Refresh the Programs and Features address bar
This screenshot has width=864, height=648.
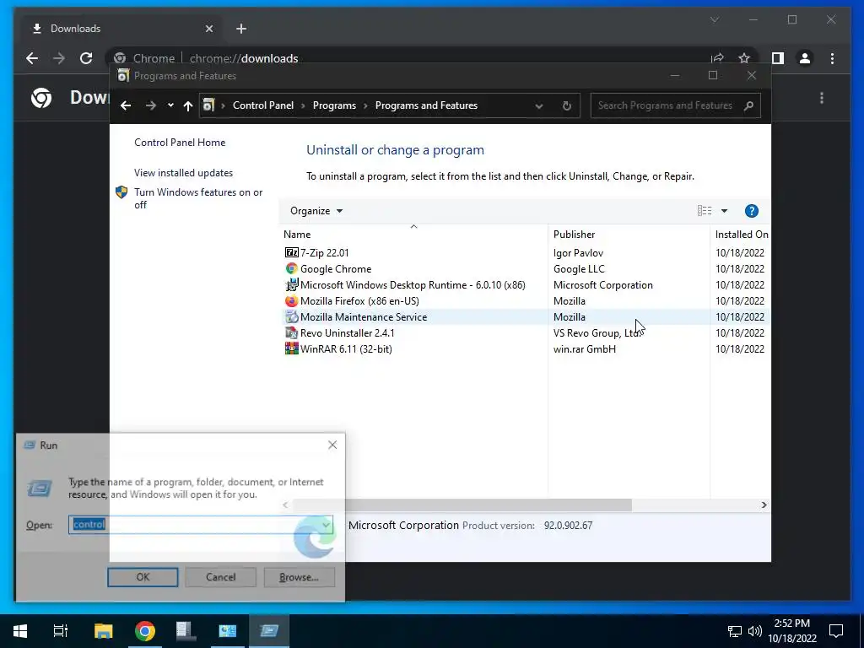click(x=566, y=105)
